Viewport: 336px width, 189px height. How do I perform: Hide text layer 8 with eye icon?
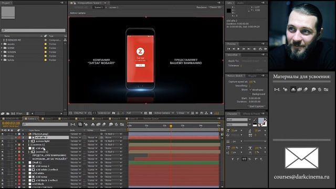click(x=2, y=159)
